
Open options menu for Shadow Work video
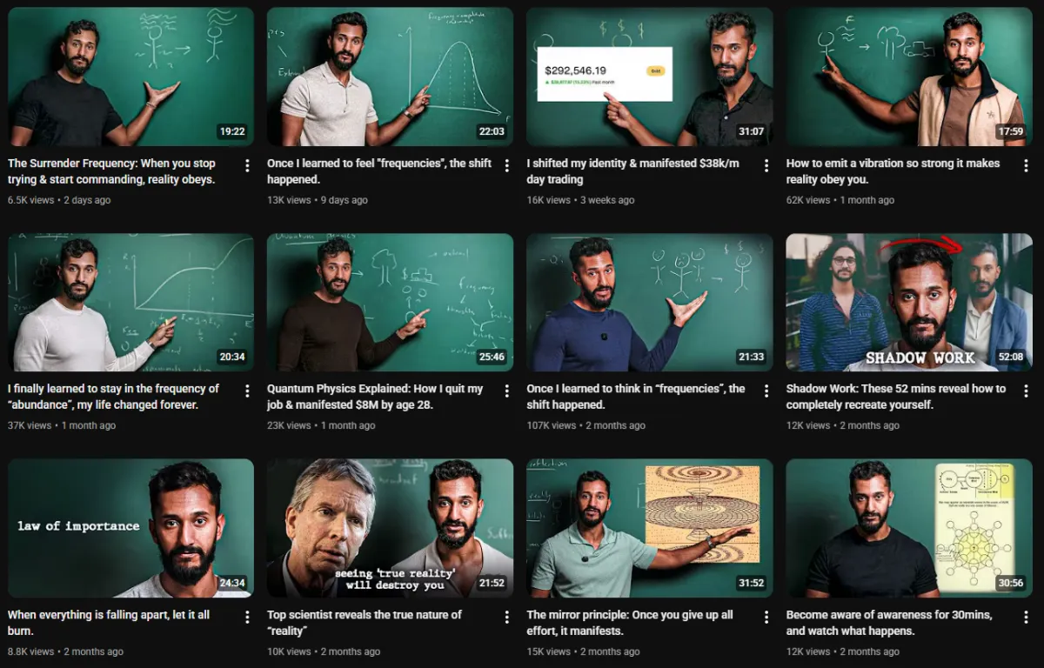[x=1026, y=391]
